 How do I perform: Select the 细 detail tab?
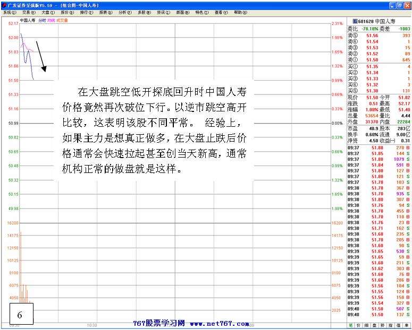click(x=367, y=325)
